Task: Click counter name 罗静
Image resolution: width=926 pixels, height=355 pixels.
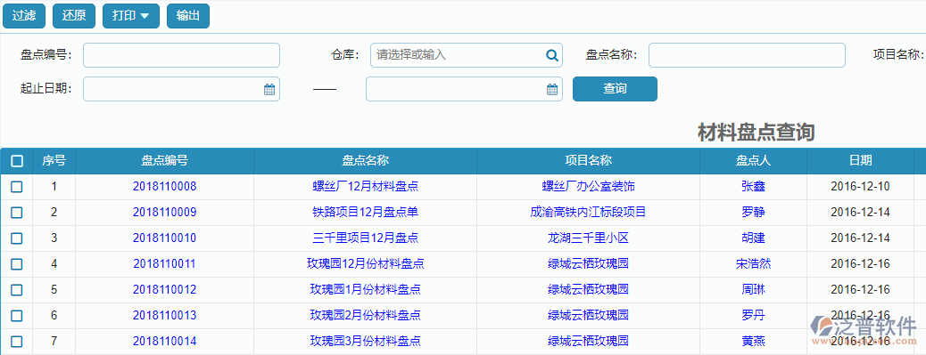Action: [753, 213]
